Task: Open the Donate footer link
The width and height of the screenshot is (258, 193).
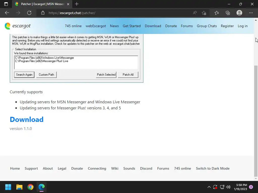Action: pos(77,168)
